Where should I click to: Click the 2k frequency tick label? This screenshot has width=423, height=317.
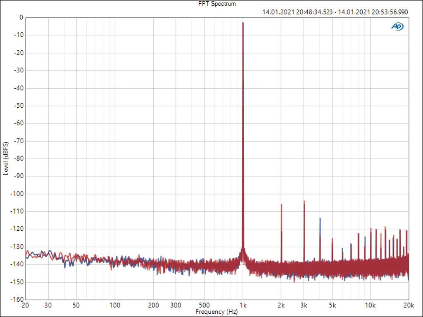click(281, 305)
